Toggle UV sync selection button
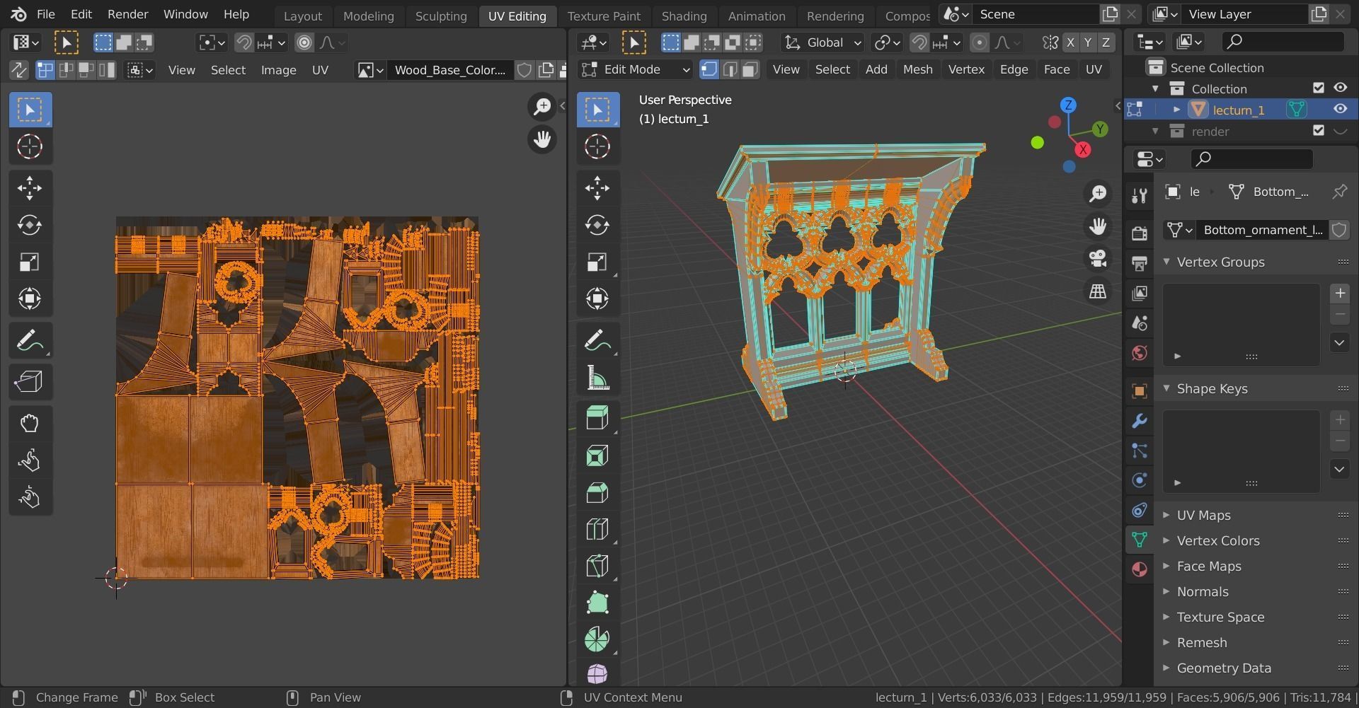This screenshot has height=708, width=1359. click(x=18, y=70)
